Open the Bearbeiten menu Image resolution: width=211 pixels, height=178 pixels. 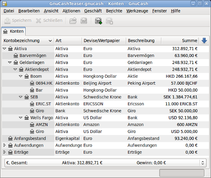pos(29,11)
